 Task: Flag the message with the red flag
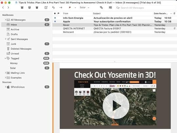70,8
